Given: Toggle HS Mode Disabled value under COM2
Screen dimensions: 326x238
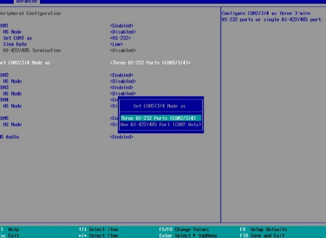Looking at the screenshot, I should point(123,81).
